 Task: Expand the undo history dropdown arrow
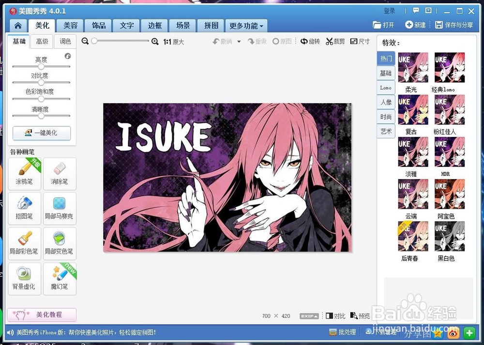tap(239, 42)
